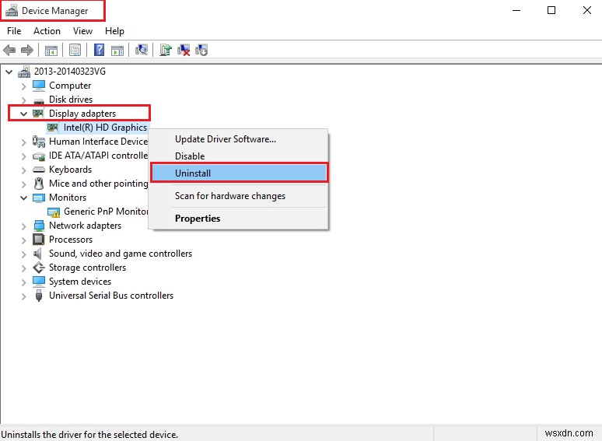Open the File menu
The width and height of the screenshot is (602, 441).
click(x=14, y=31)
